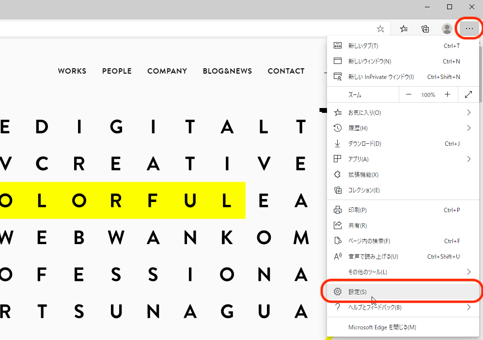Open the Favorites list toolbar icon
The width and height of the screenshot is (483, 340).
click(x=404, y=29)
